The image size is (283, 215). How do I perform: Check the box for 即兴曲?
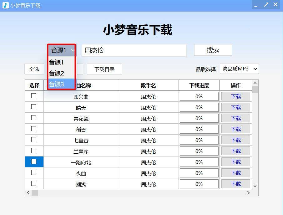click(34, 96)
